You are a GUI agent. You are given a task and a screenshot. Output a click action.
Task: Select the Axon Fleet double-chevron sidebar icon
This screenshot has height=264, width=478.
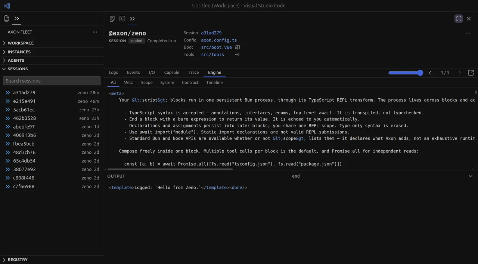(x=16, y=18)
